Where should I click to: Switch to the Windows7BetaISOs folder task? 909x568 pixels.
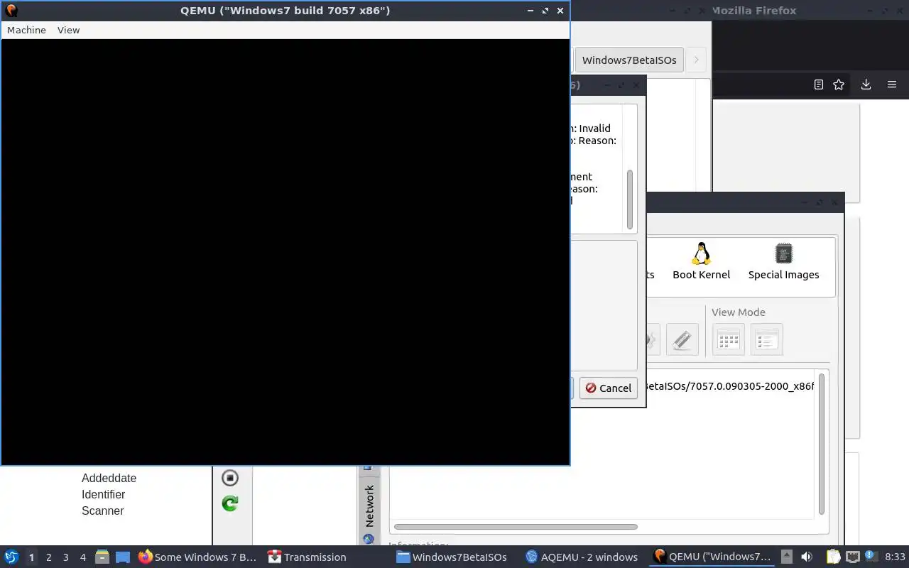[x=452, y=557]
